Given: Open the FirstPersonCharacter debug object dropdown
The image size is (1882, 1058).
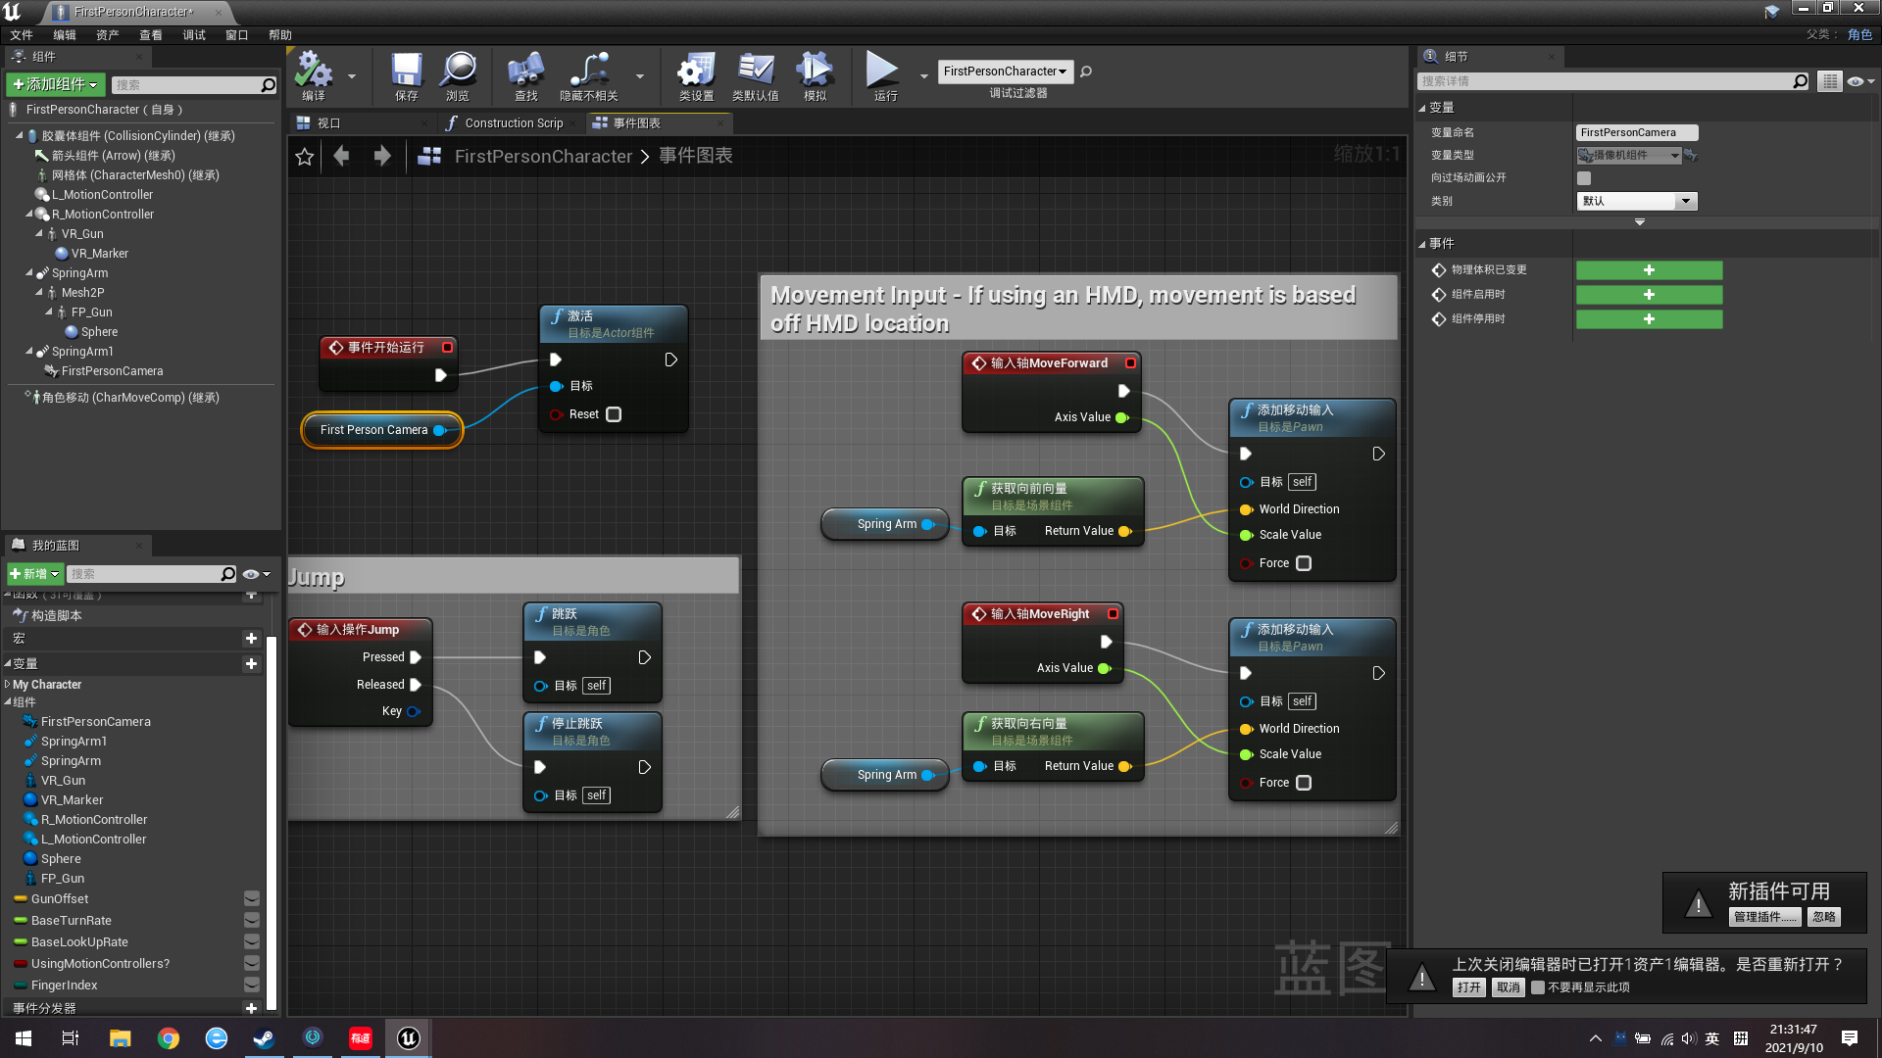Looking at the screenshot, I should pyautogui.click(x=1005, y=72).
